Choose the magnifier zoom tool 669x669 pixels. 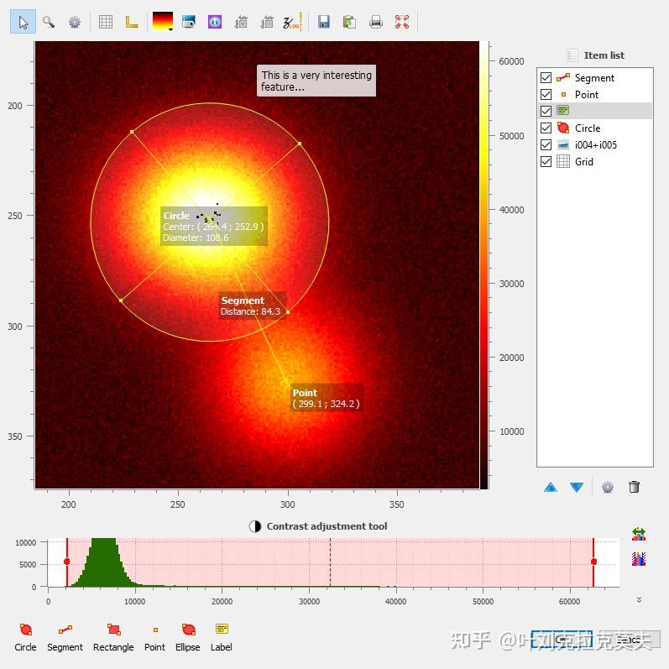tap(49, 22)
